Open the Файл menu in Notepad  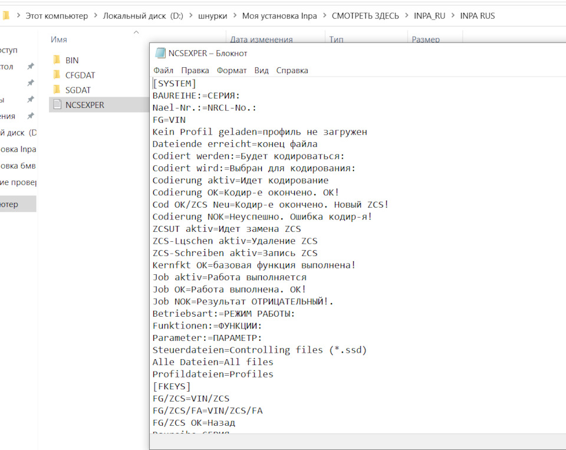pyautogui.click(x=163, y=70)
